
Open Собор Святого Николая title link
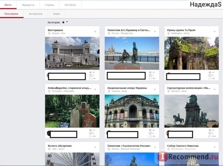pos(183,146)
